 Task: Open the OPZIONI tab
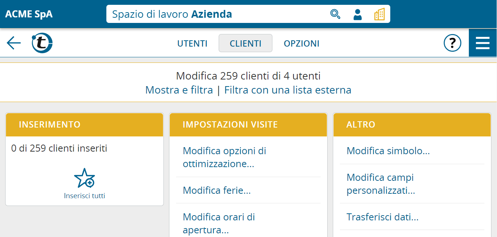(302, 43)
